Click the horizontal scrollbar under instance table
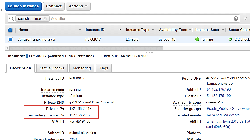Viewport: 250px width, 140px height. click(x=86, y=48)
